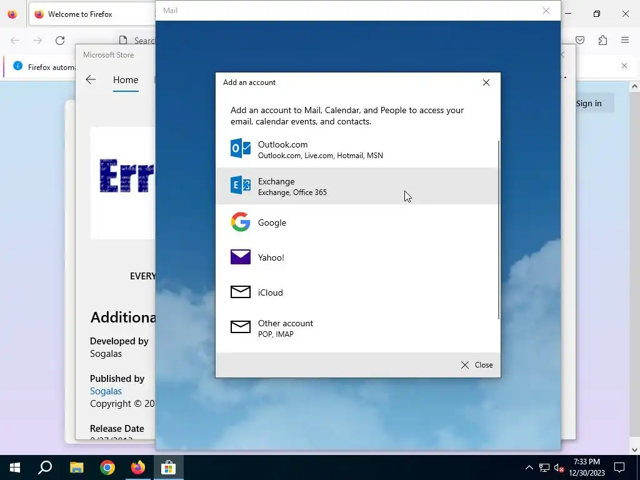
Task: Switch to Microsoft Store on taskbar
Action: coord(168,467)
